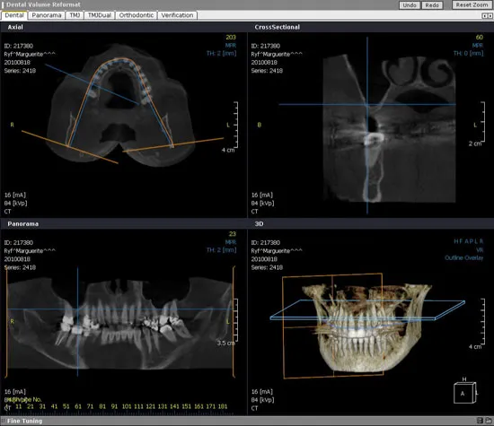494x426 pixels.
Task: Click the Axial slice number 203
Action: [x=231, y=37]
